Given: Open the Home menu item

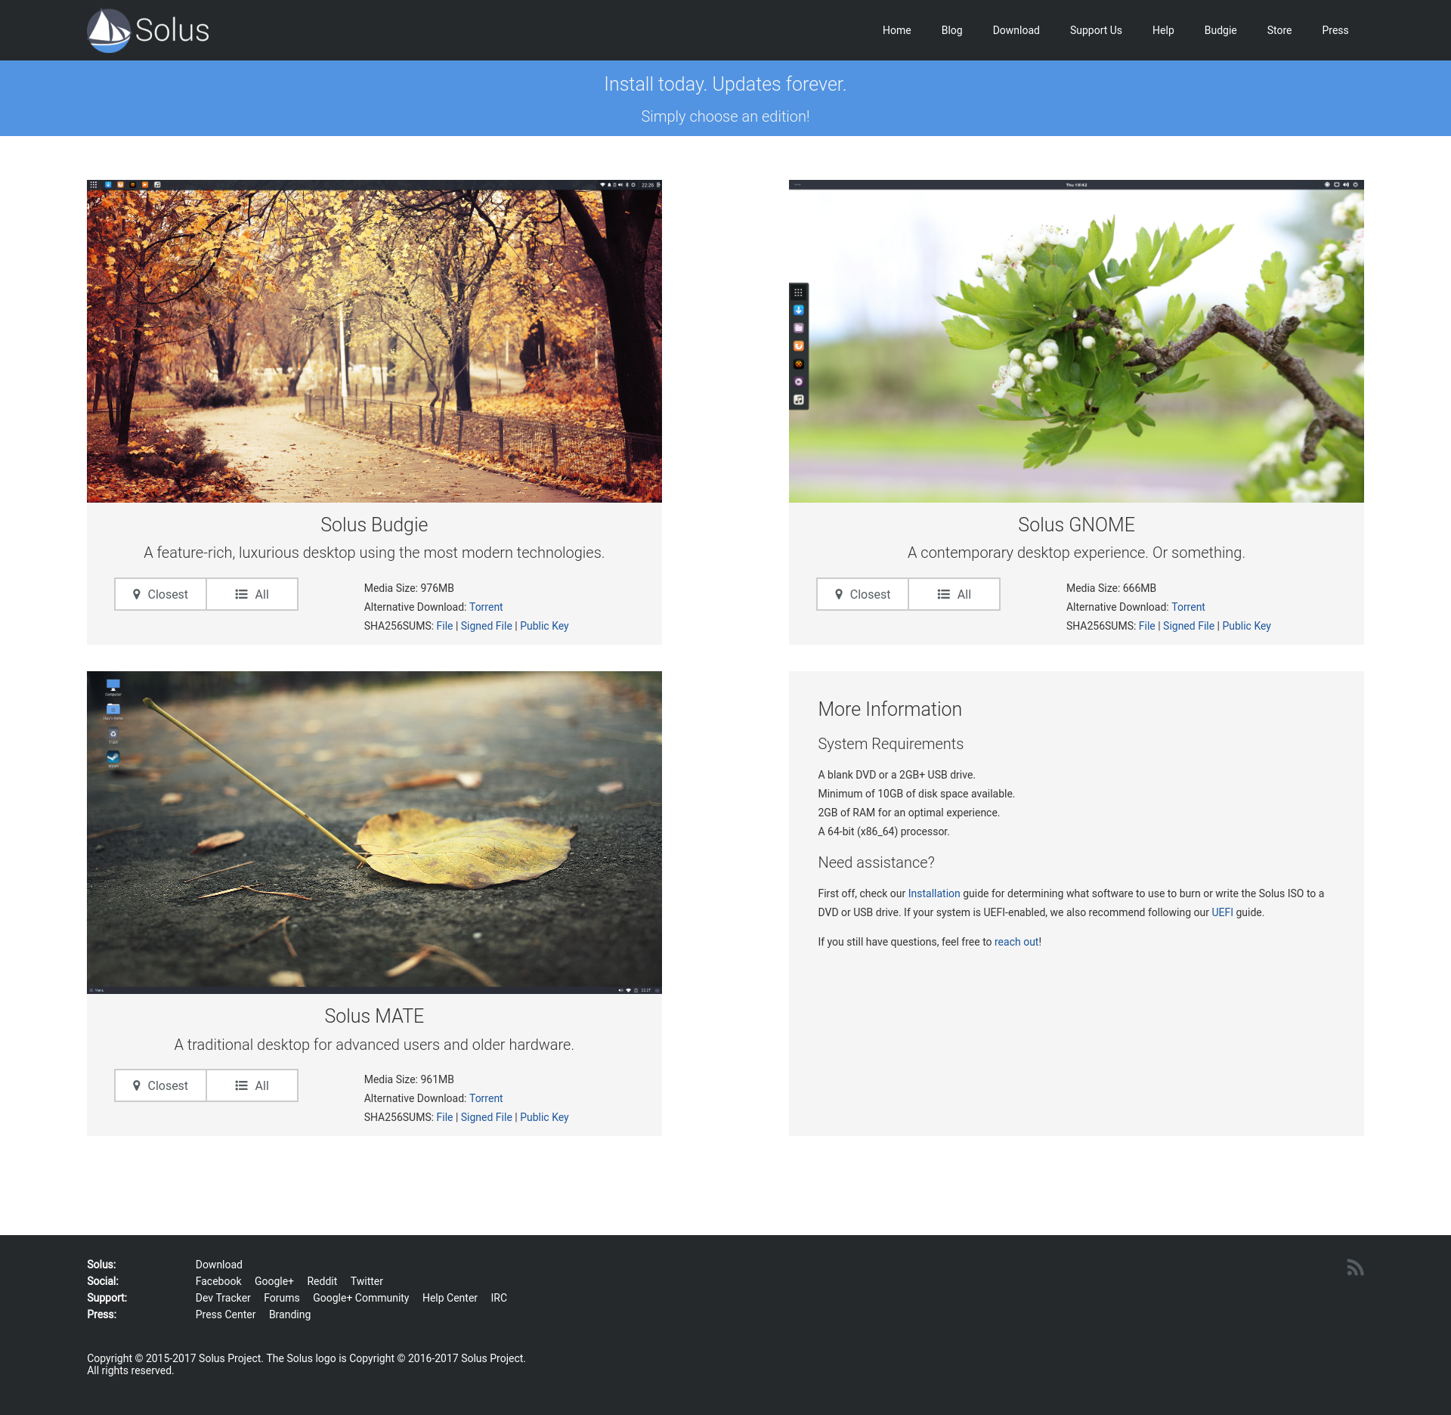Looking at the screenshot, I should coord(896,30).
